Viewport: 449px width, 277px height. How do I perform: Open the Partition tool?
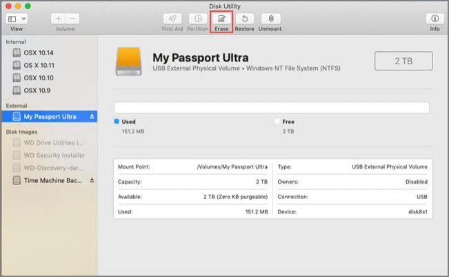[197, 19]
